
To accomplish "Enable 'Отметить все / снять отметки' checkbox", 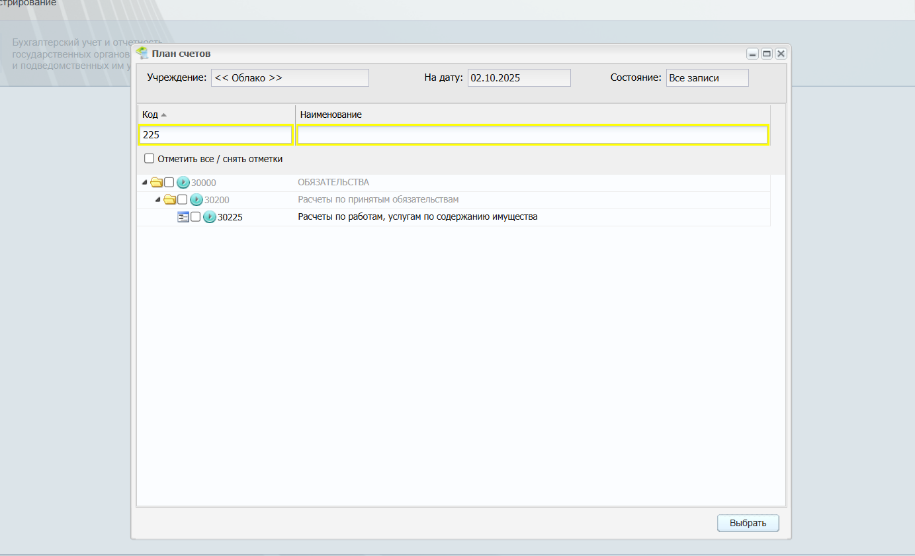I will tap(150, 159).
